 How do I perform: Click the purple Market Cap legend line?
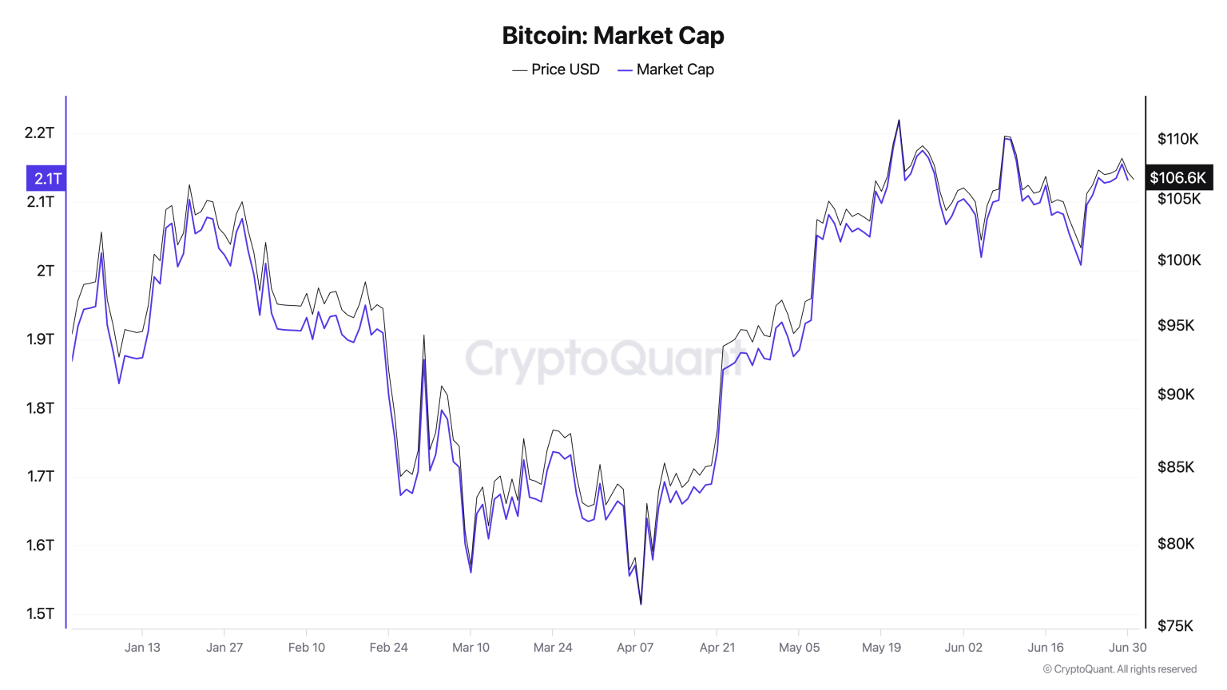click(x=625, y=70)
